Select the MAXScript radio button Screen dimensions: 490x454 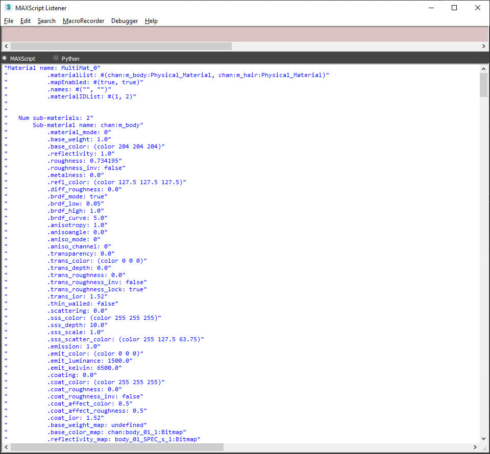pos(5,58)
